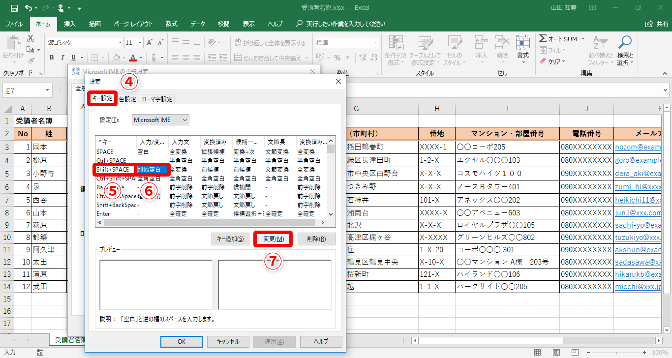This screenshot has width=672, height=358.
Task: Click the key list horizontal scrollbar
Action: (212, 222)
